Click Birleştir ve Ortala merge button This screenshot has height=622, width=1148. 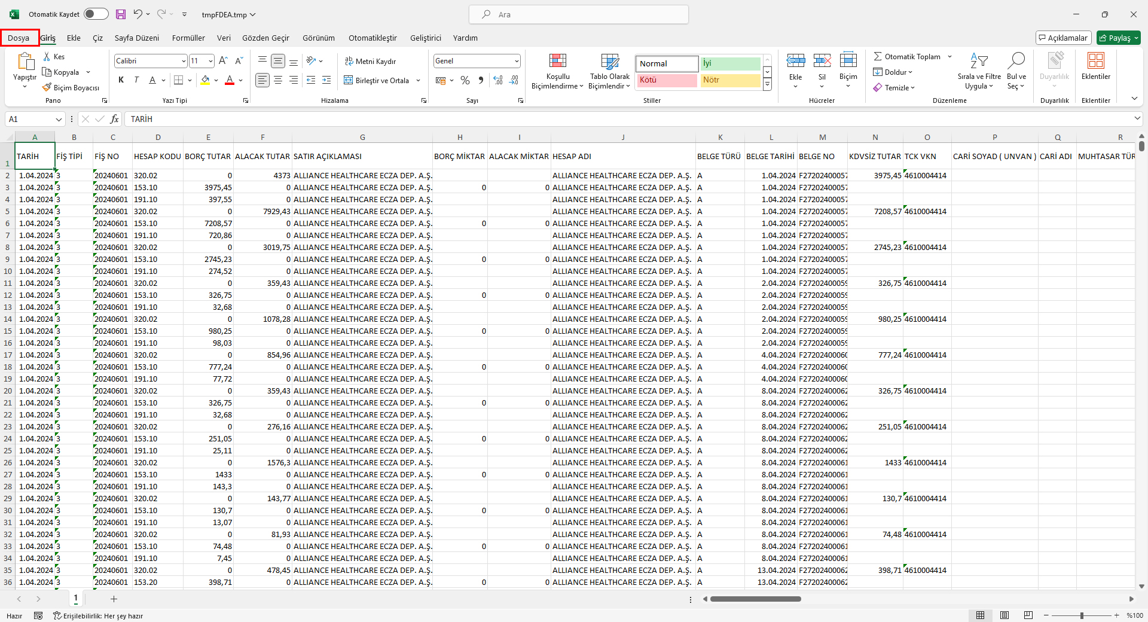coord(377,80)
